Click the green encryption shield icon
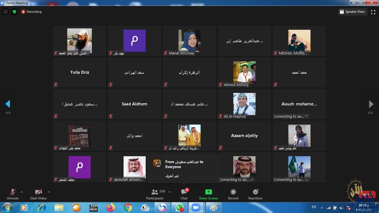This screenshot has width=379, height=213. 15,12
